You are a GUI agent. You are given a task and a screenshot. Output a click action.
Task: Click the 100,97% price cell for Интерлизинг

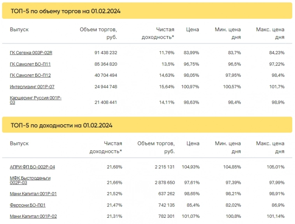190,86
